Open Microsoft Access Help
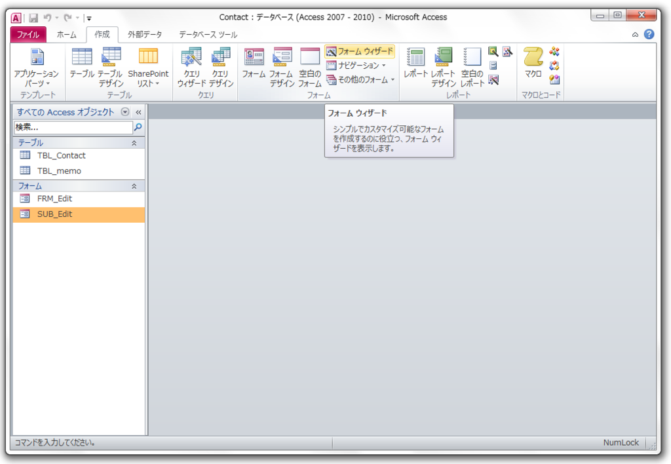The image size is (671, 464). [649, 34]
